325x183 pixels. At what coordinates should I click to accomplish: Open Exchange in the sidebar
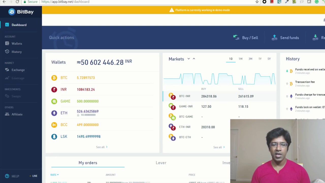tap(18, 70)
